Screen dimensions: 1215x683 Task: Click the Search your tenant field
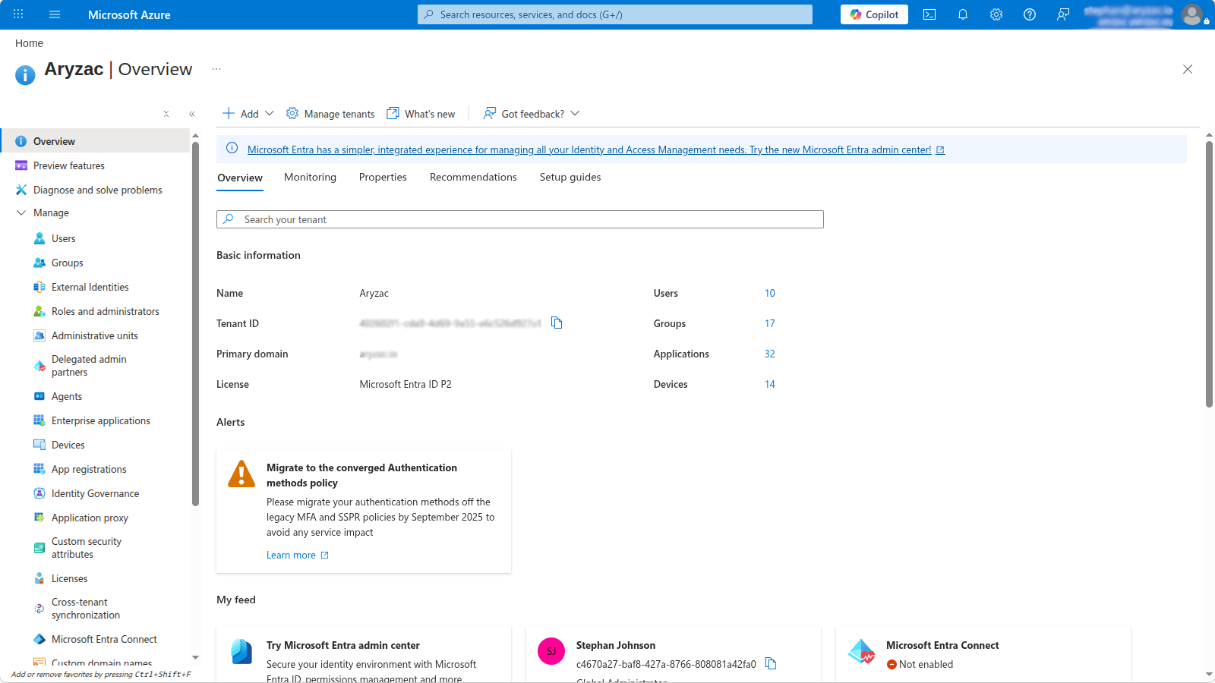(x=520, y=219)
